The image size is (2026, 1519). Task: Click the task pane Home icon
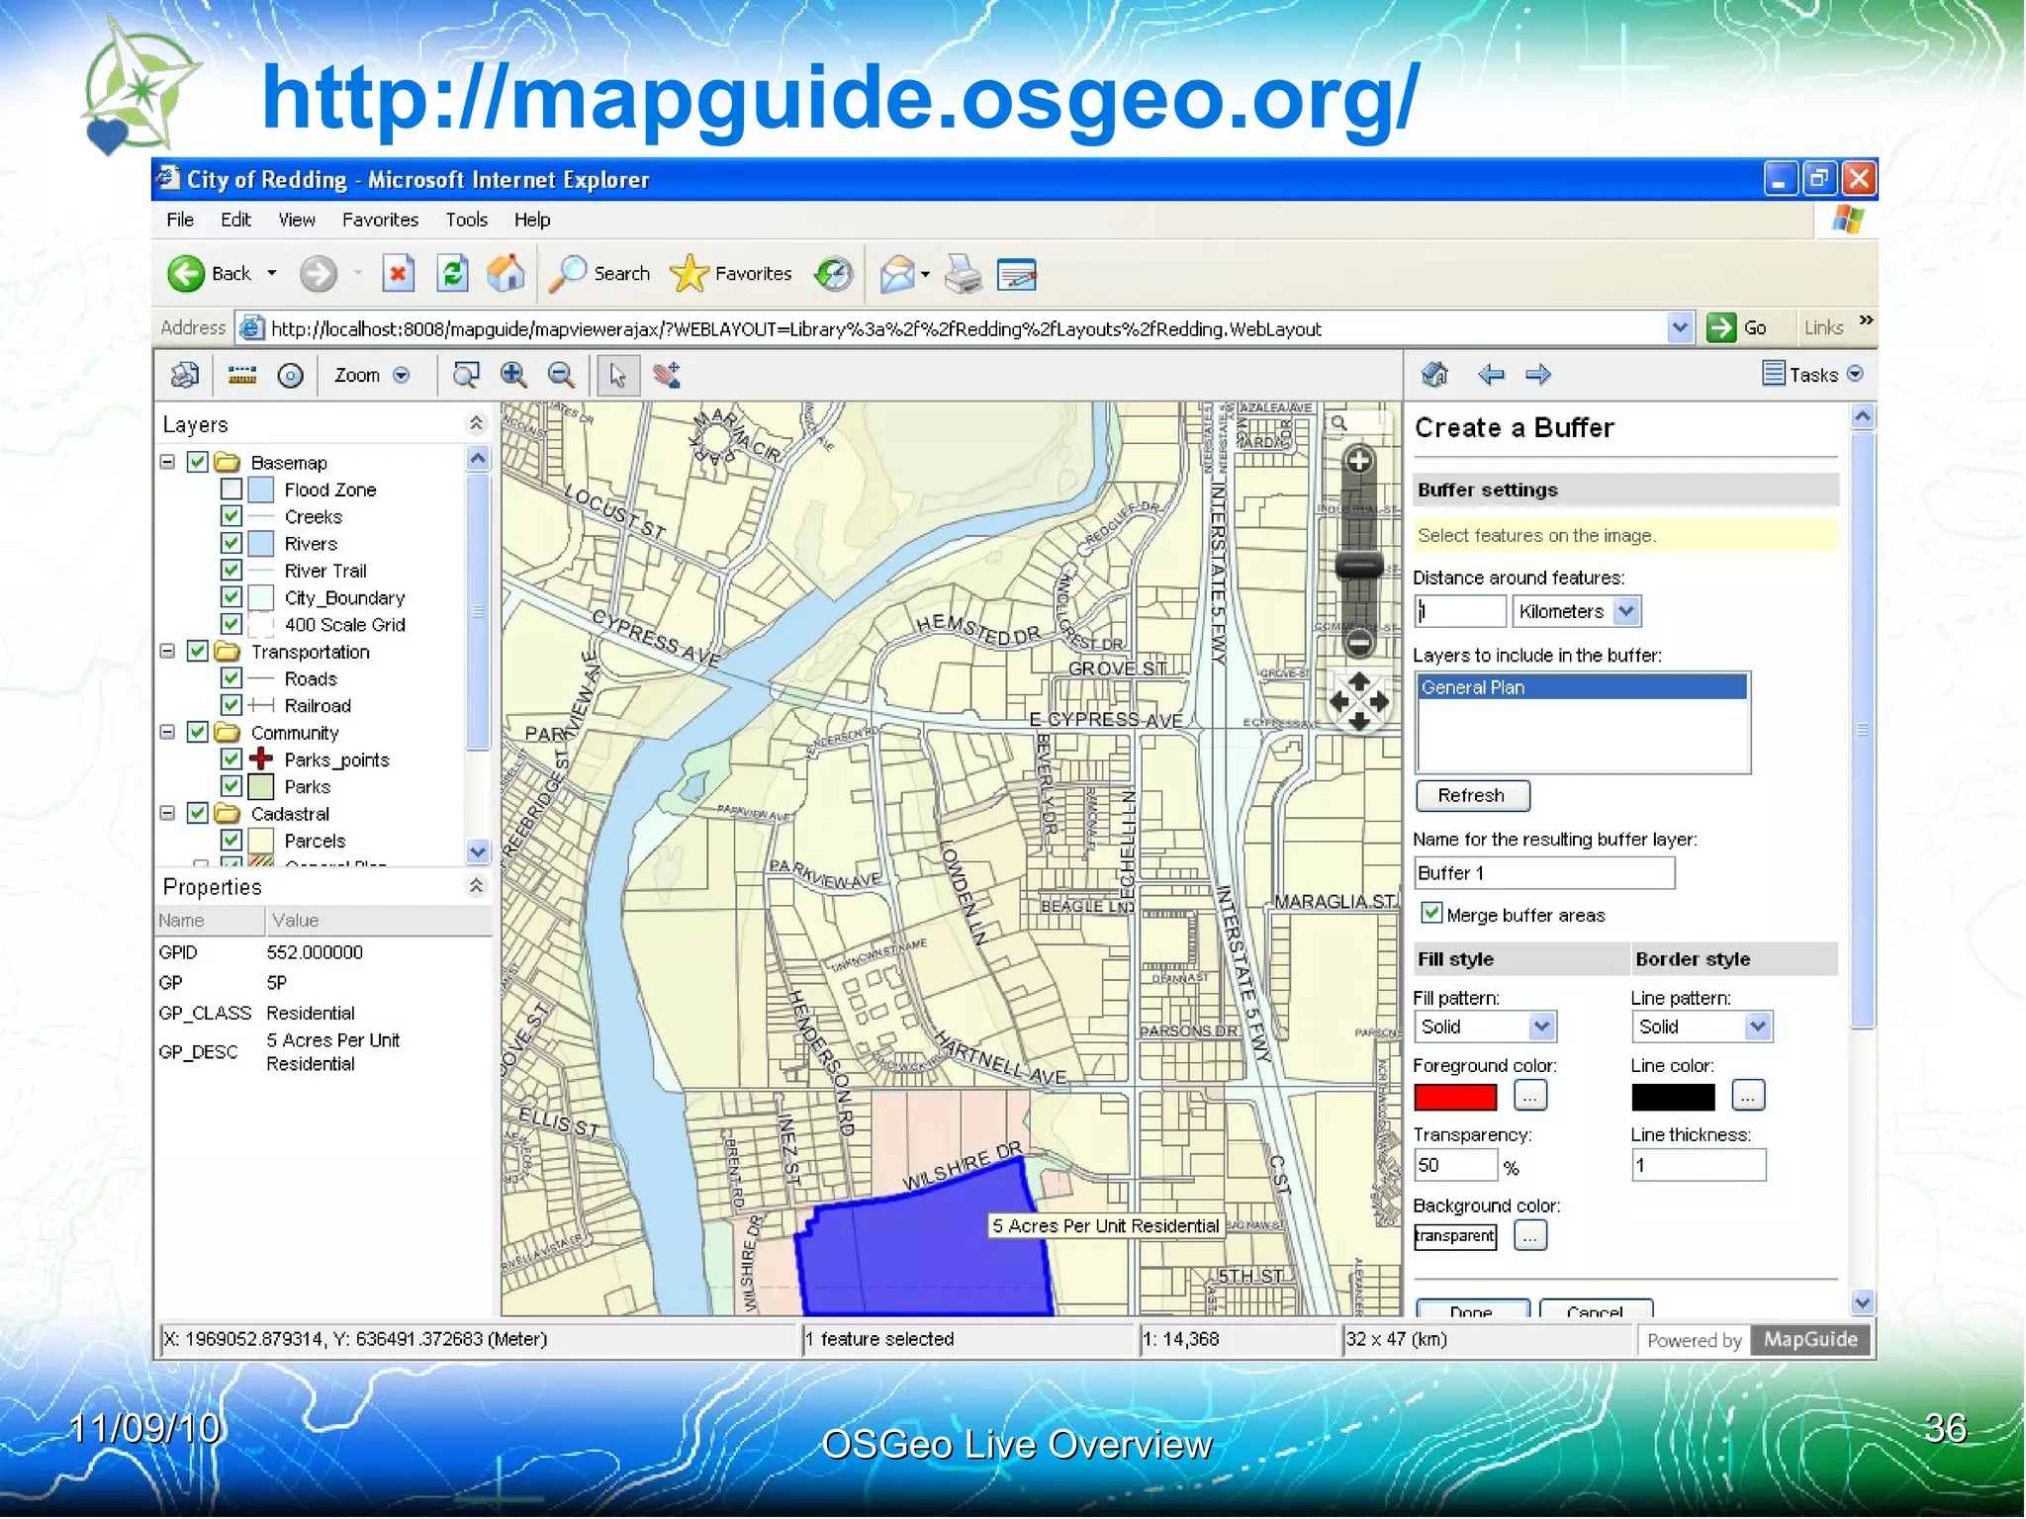click(1434, 374)
